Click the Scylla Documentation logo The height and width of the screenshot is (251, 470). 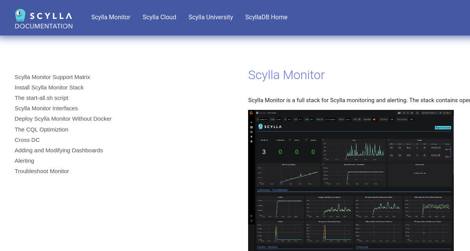(44, 17)
